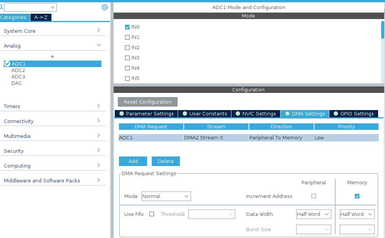Switch to A->Z sorting tab
The width and height of the screenshot is (385, 238).
pyautogui.click(x=41, y=17)
